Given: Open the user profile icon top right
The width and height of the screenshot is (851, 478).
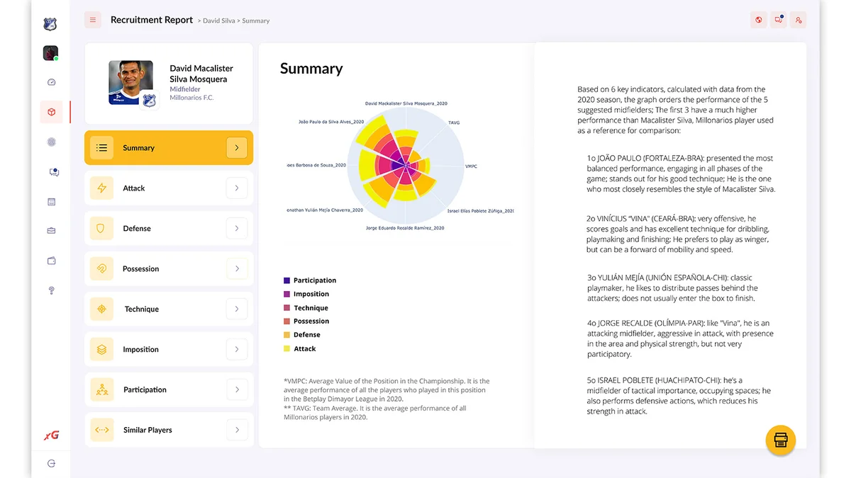Looking at the screenshot, I should click(798, 19).
